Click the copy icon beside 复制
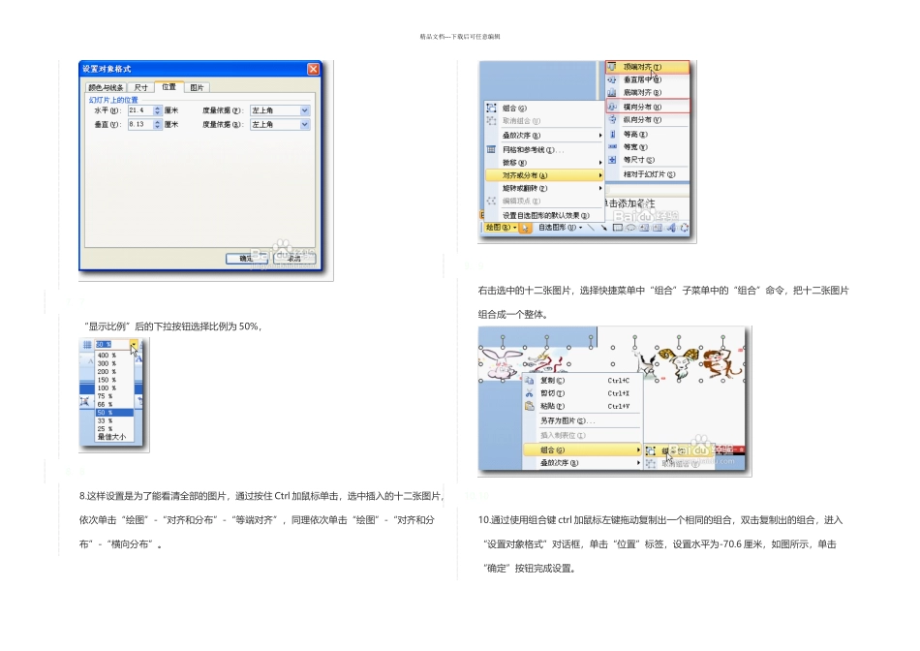 (x=529, y=381)
